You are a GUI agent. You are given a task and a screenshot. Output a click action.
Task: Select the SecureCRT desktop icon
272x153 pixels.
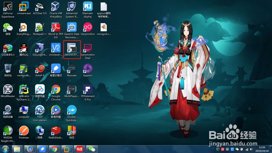[x=72, y=49]
